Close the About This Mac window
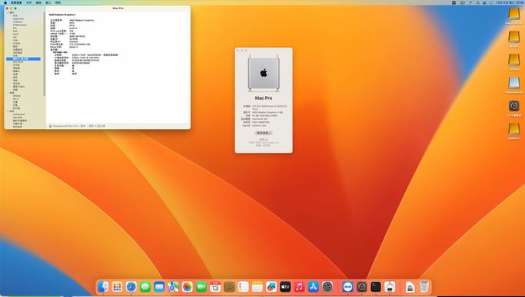This screenshot has height=297, width=525. tap(238, 51)
